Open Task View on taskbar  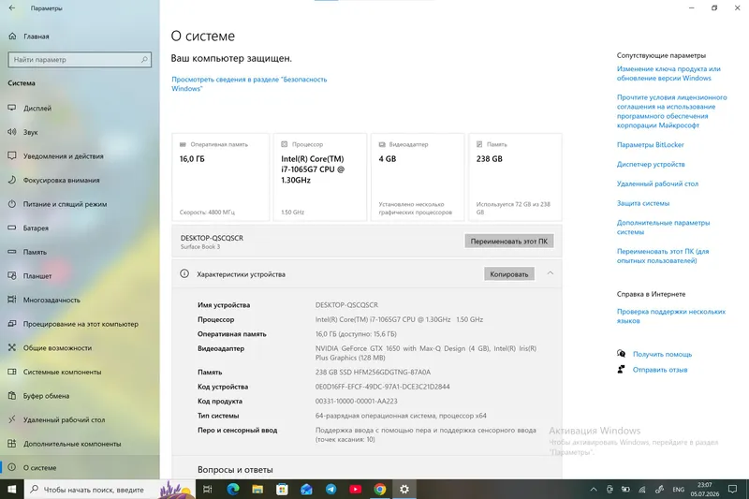tap(207, 490)
